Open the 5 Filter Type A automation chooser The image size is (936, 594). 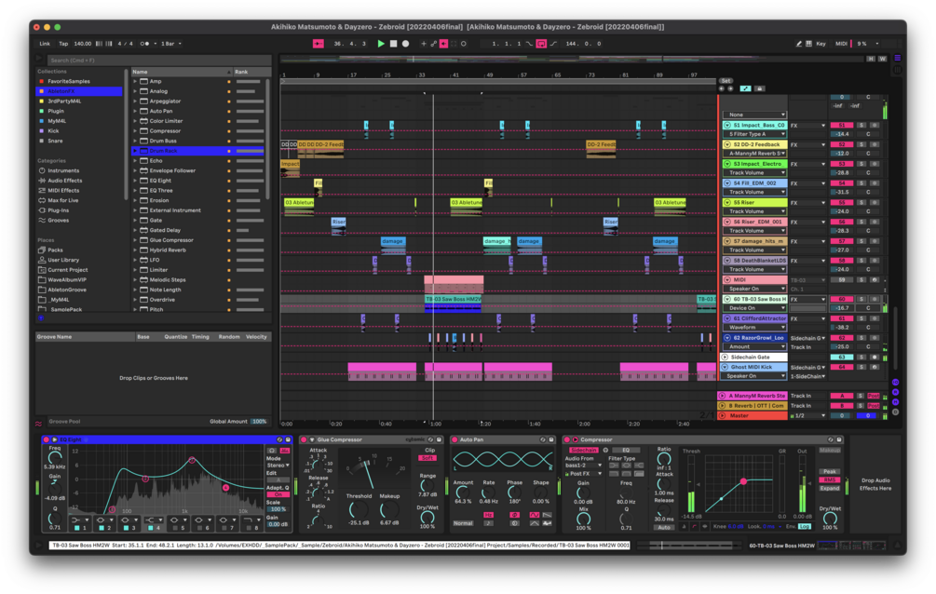(754, 134)
